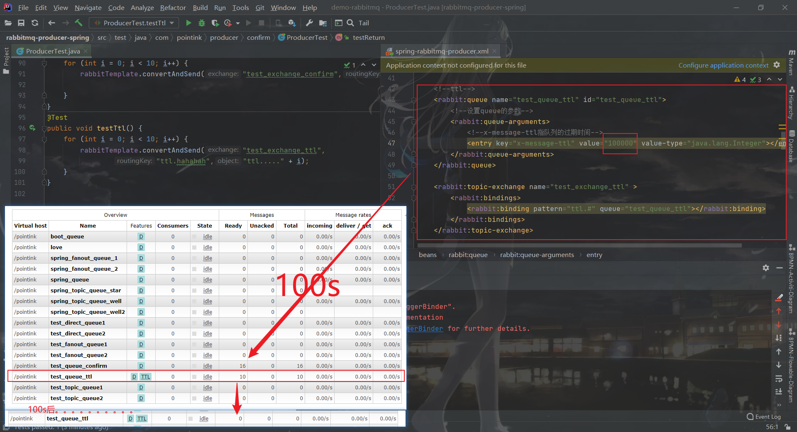Open Event Log from status bar
797x432 pixels.
coord(764,417)
